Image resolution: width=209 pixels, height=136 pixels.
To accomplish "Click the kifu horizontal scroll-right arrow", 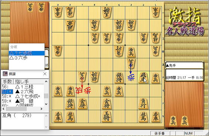I will (x=41, y=109).
